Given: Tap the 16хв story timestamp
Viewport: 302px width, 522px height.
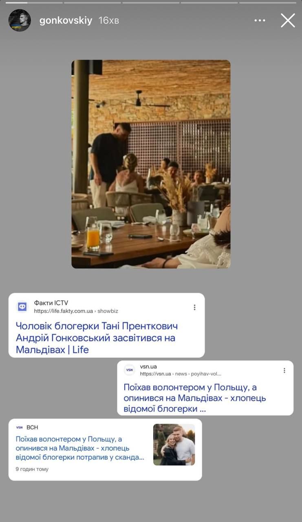Looking at the screenshot, I should [109, 20].
